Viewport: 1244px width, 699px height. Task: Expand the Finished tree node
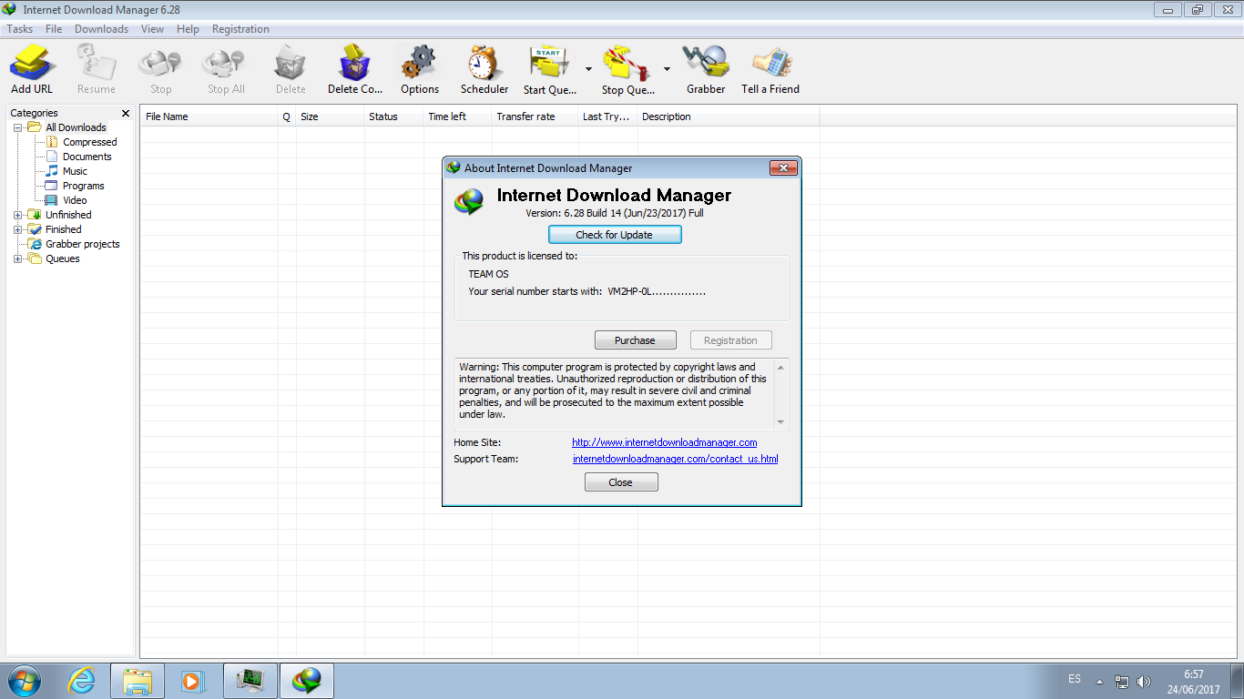coord(17,229)
